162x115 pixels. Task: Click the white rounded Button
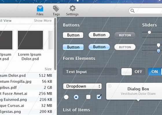pyautogui.click(x=99, y=35)
